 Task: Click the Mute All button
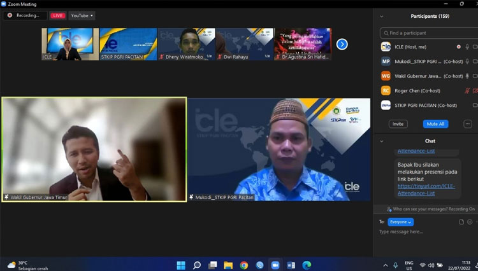[x=435, y=124]
